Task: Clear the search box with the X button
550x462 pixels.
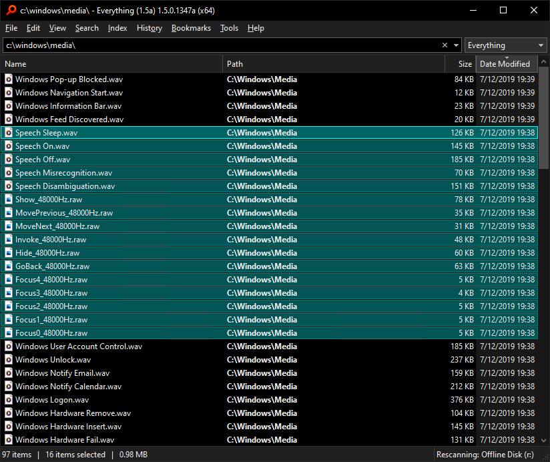Action: click(445, 45)
